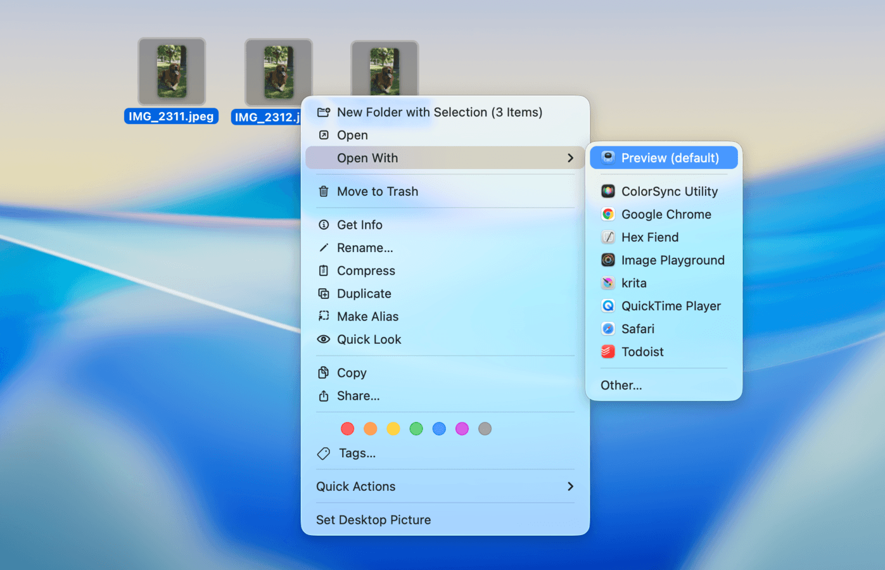The height and width of the screenshot is (570, 885).
Task: Click the info circle icon beside Get Info
Action: [x=324, y=225]
